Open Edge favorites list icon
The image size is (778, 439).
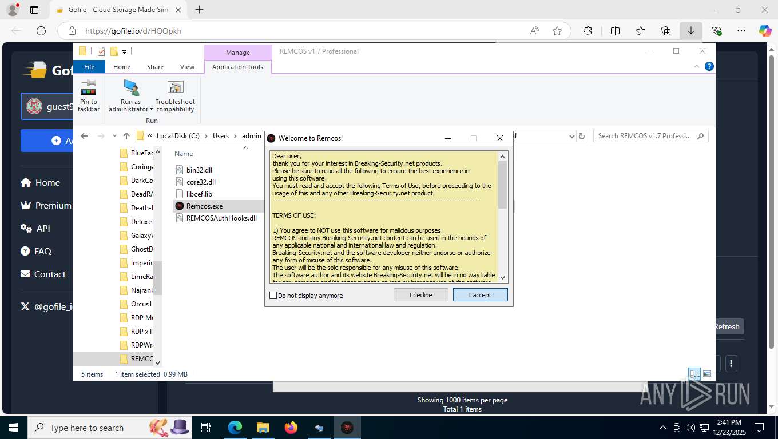(x=640, y=31)
